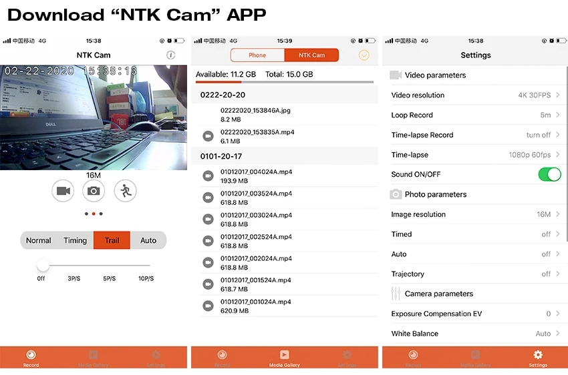The width and height of the screenshot is (568, 375).
Task: Select video icon for 01012017_002024A.mp4
Action: [x=208, y=262]
